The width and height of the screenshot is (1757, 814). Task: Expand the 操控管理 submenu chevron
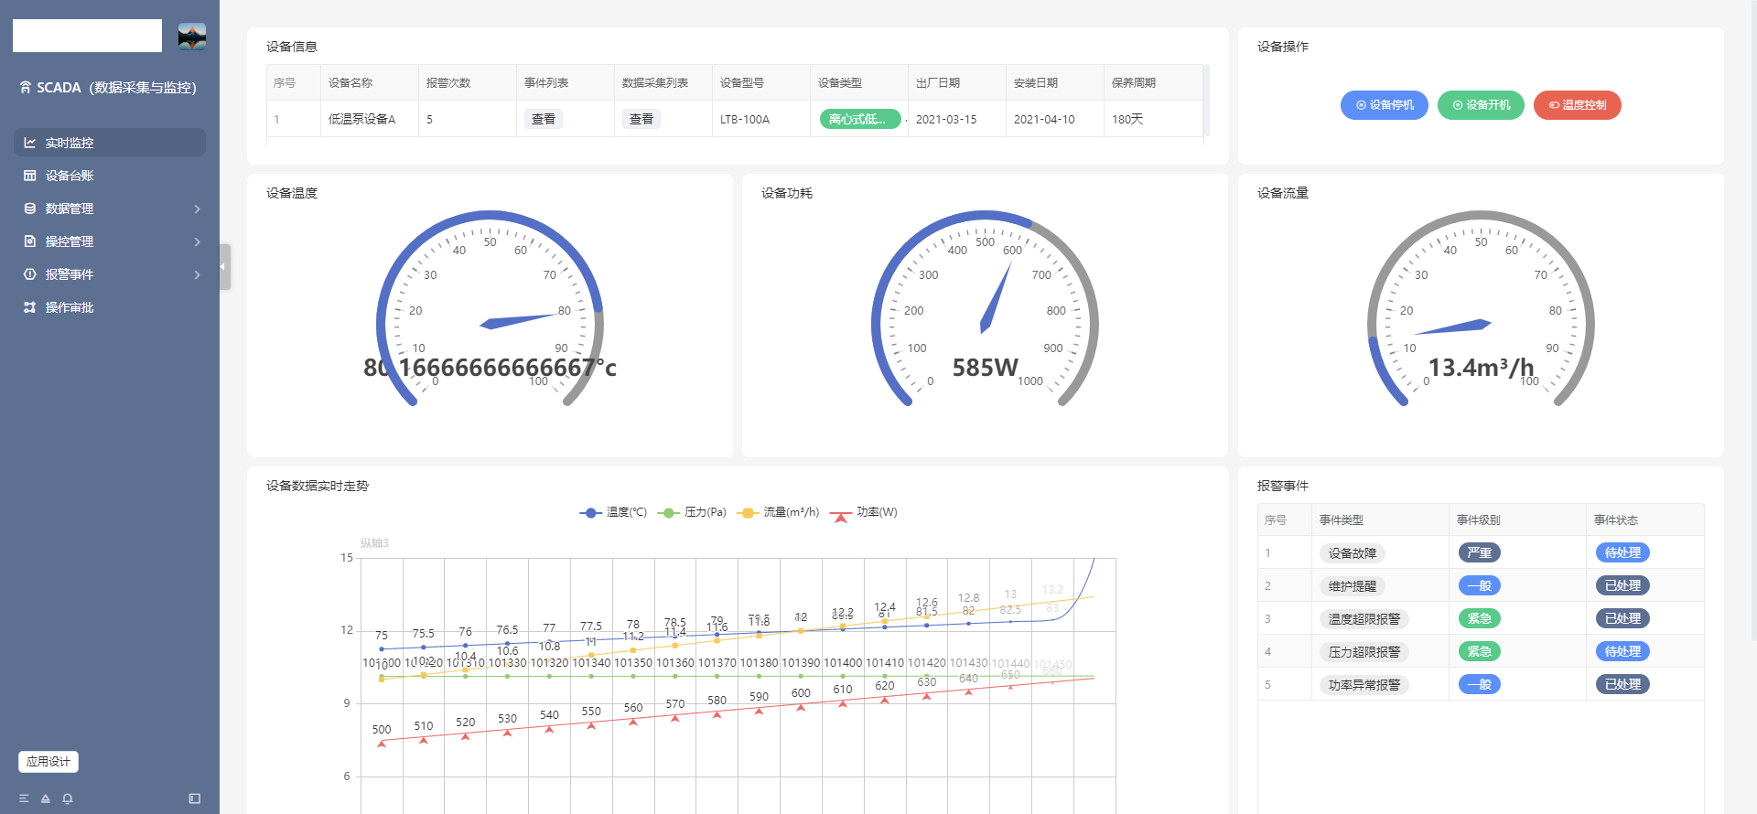click(x=197, y=242)
